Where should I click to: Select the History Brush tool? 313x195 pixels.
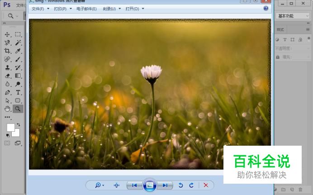pos(18,67)
